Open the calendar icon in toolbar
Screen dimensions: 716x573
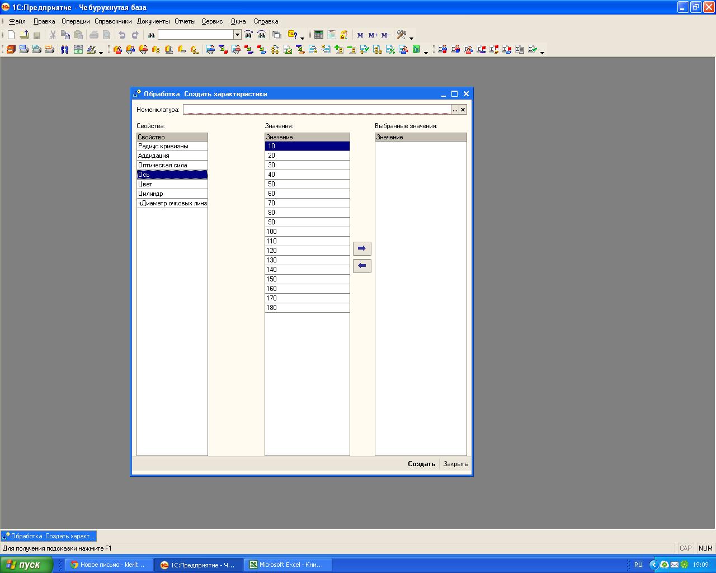(331, 35)
